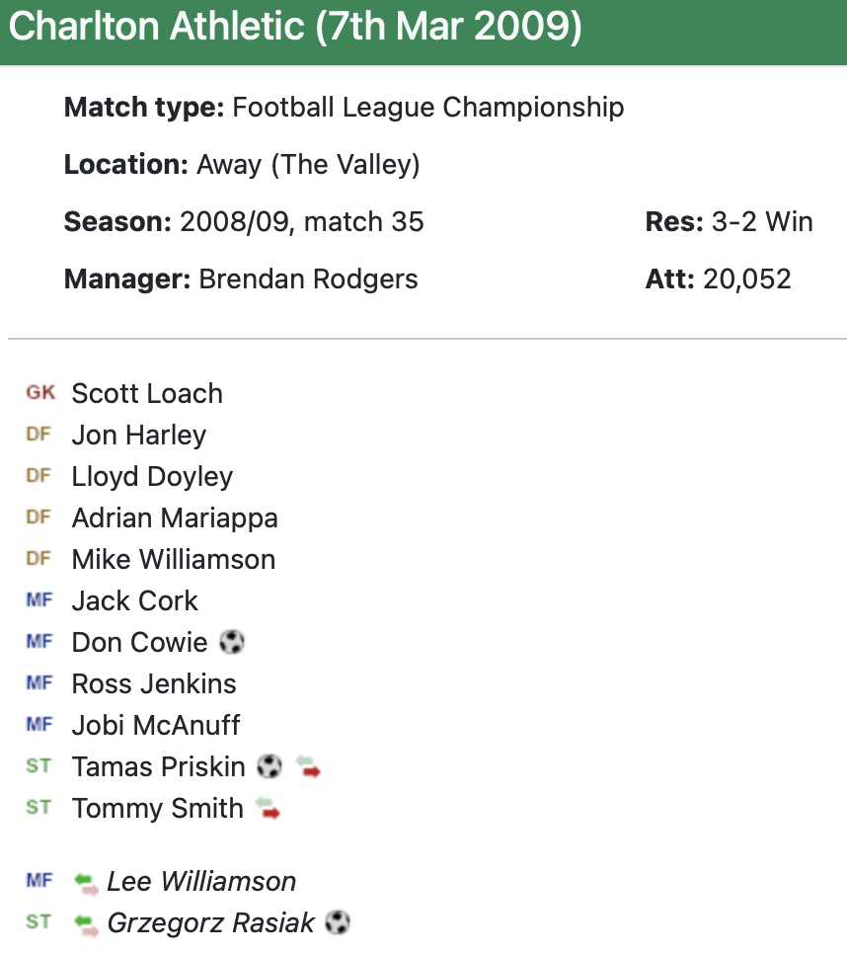Click the MF position badge beside Jack Cork
The height and width of the screenshot is (954, 847).
click(x=39, y=600)
